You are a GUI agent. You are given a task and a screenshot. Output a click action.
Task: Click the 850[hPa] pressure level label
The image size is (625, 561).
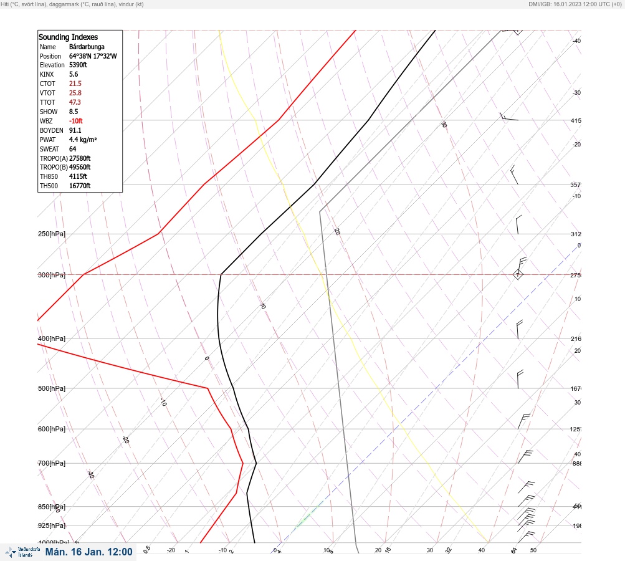[52, 507]
